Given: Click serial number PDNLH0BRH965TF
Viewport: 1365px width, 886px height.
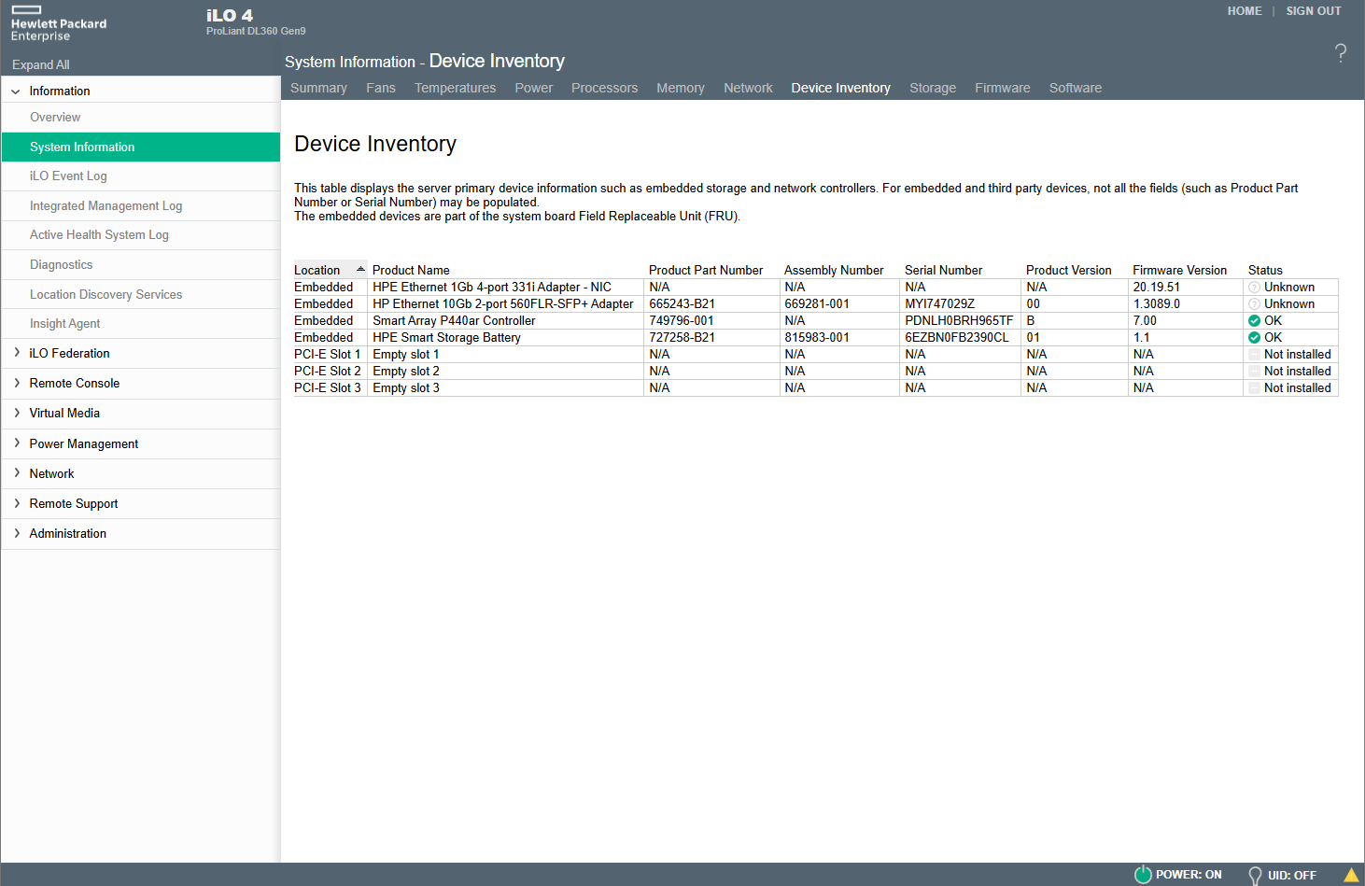Looking at the screenshot, I should coord(959,321).
